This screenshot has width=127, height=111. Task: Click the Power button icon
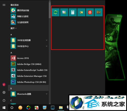tap(4, 101)
